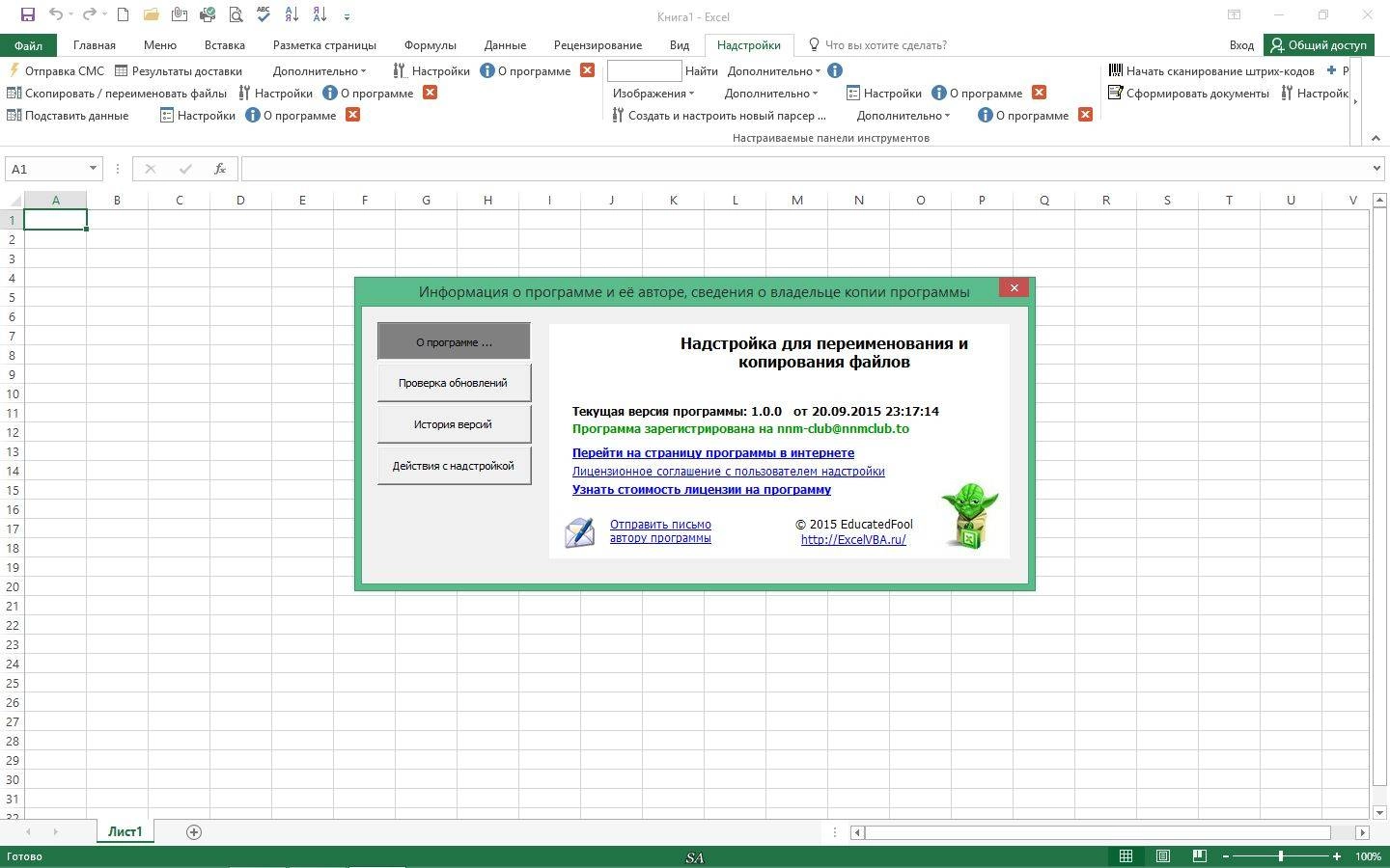The width and height of the screenshot is (1390, 868).
Task: Switch to Page Break Preview icon
Action: 1200,855
